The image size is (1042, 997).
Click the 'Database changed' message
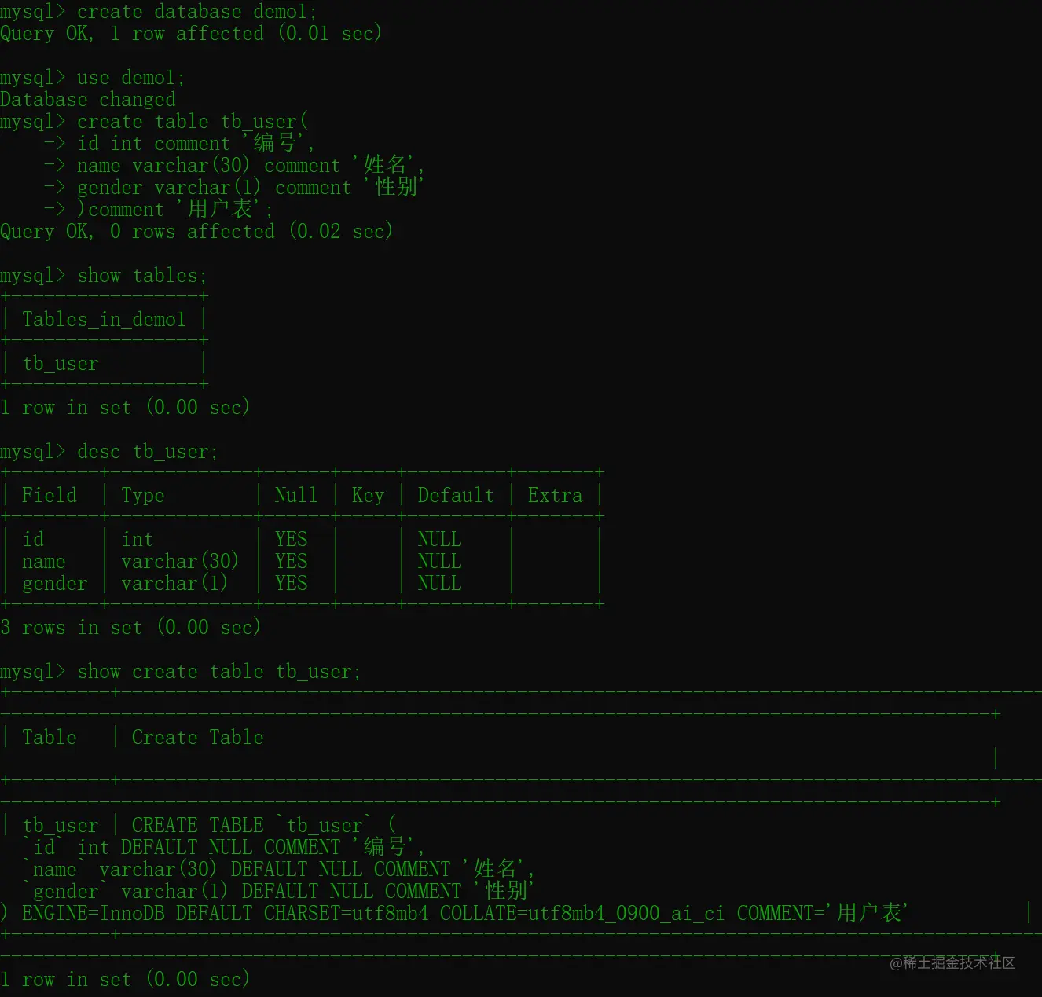click(88, 100)
